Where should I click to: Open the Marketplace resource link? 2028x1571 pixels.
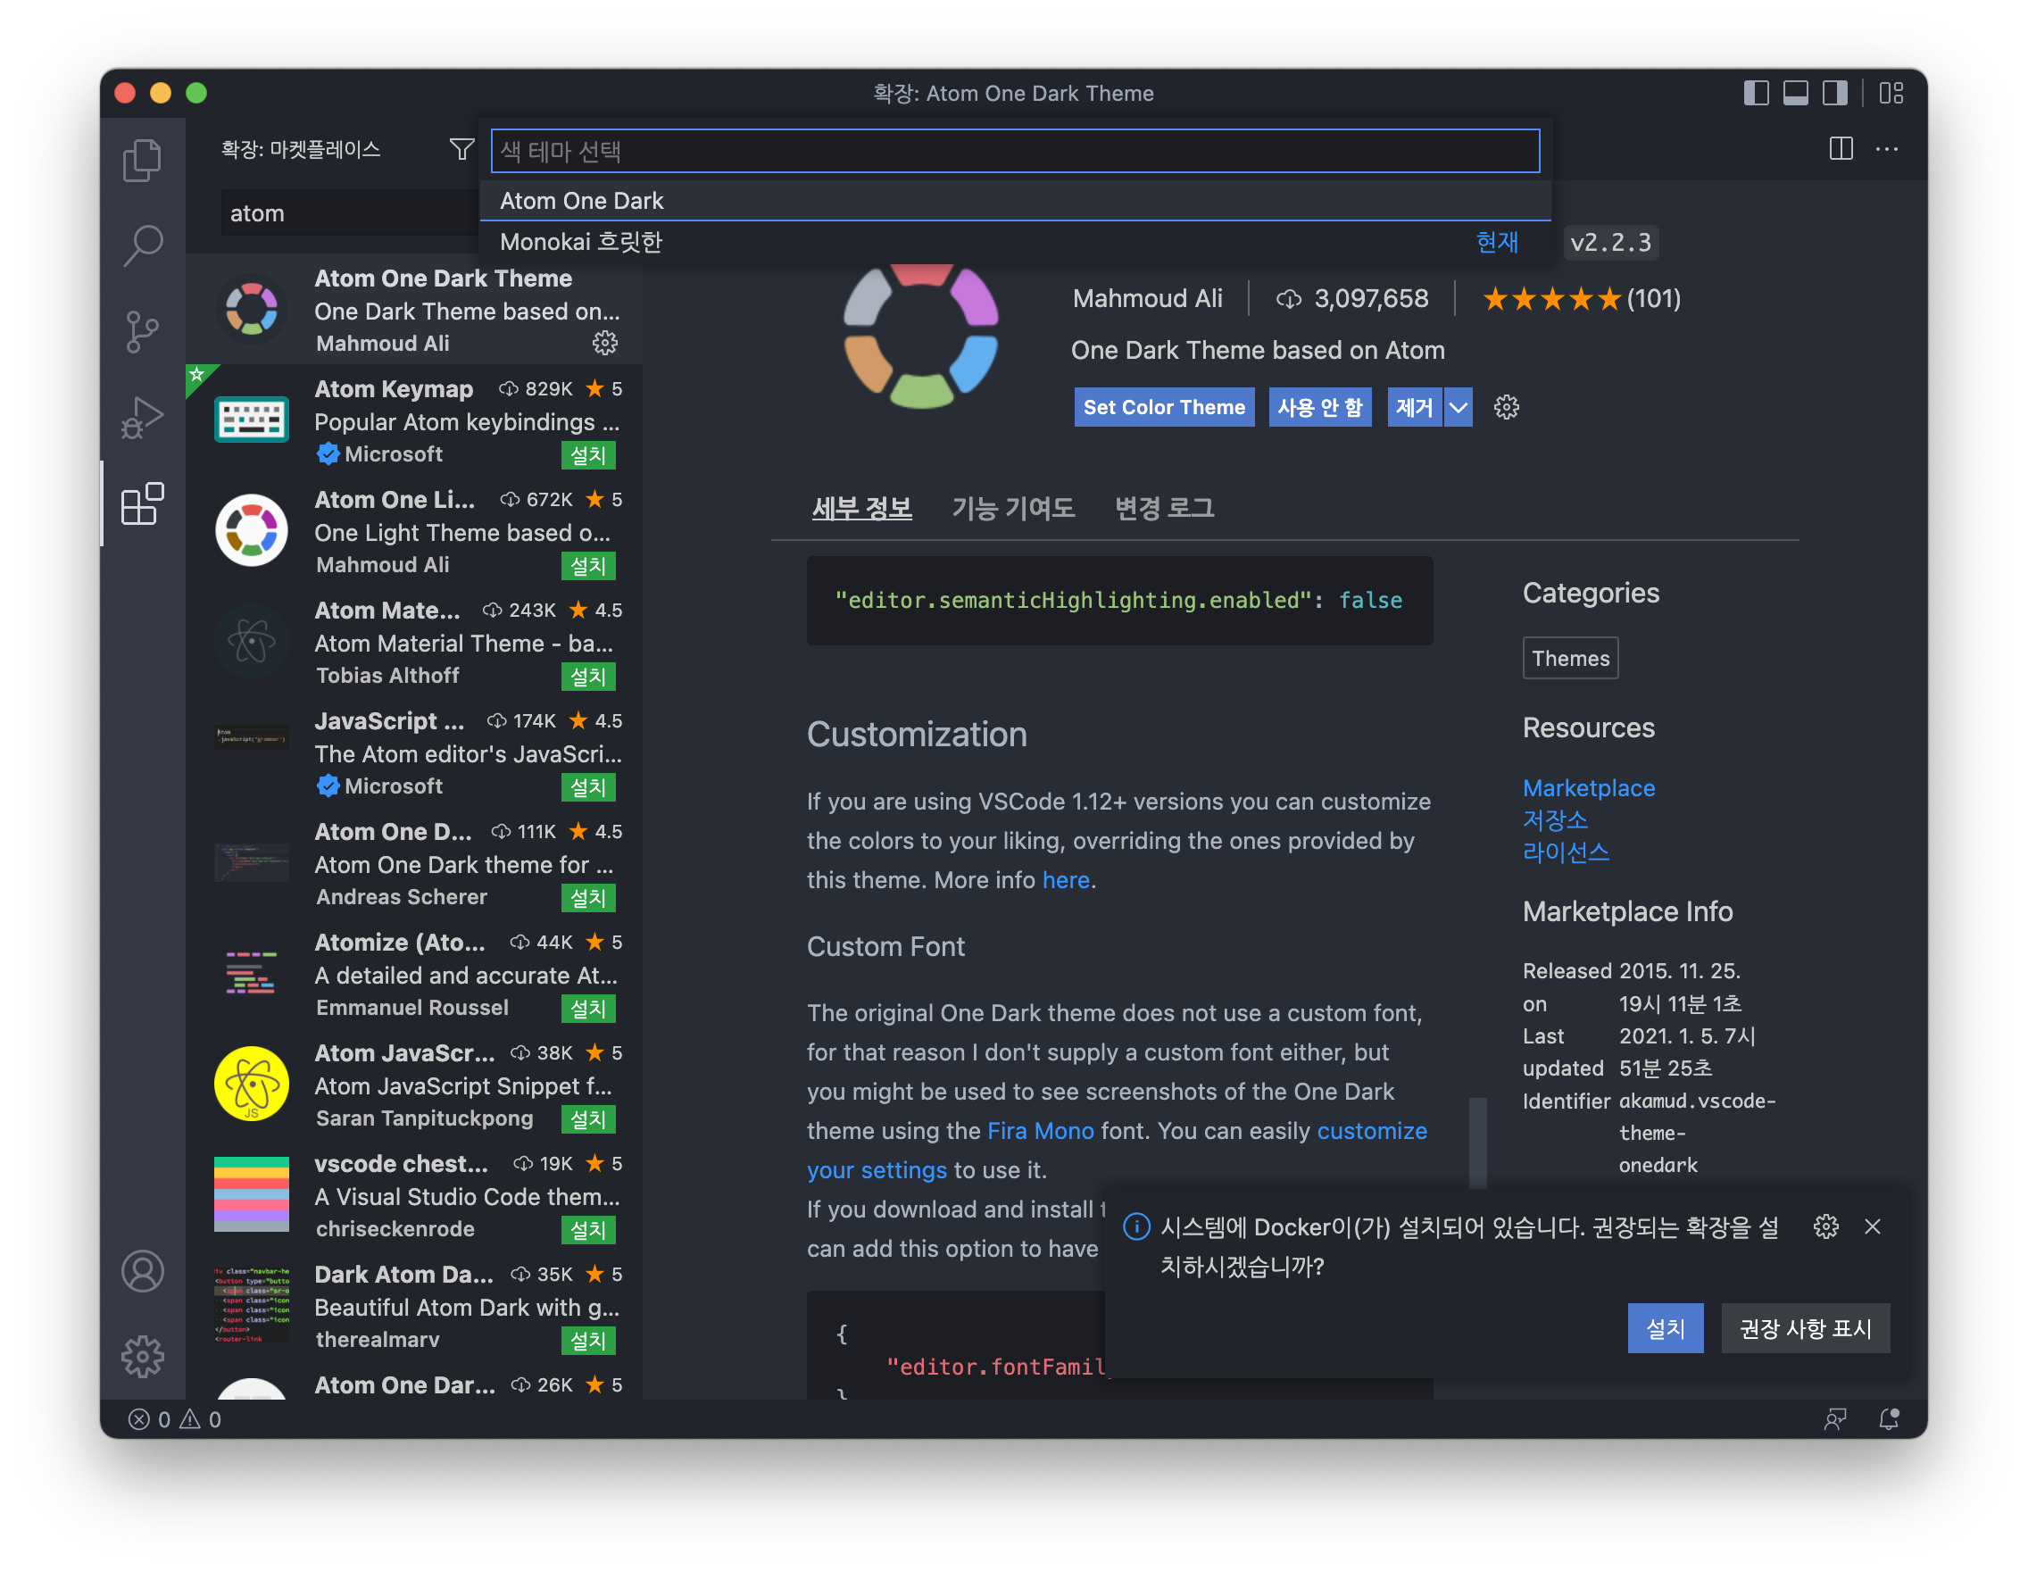(1588, 787)
